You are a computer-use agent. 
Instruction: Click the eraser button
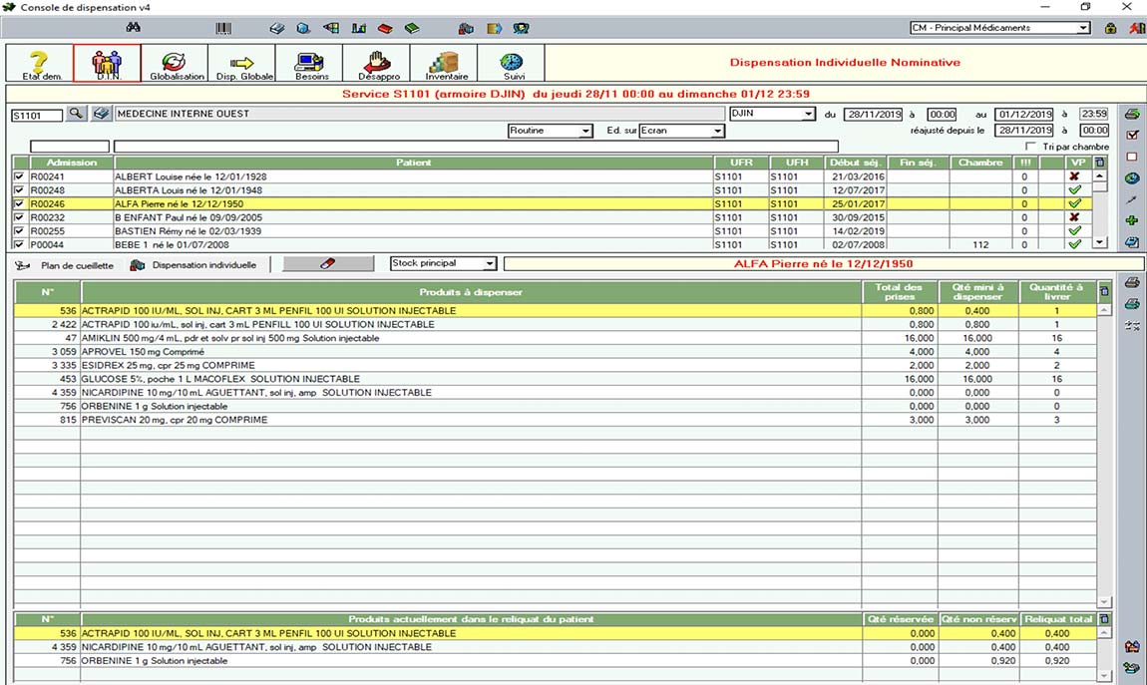[x=328, y=264]
